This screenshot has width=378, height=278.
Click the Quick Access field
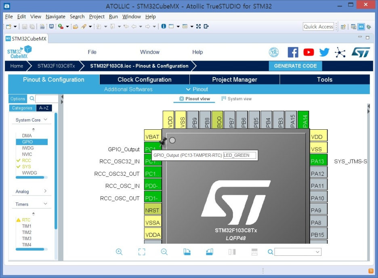[x=318, y=27]
